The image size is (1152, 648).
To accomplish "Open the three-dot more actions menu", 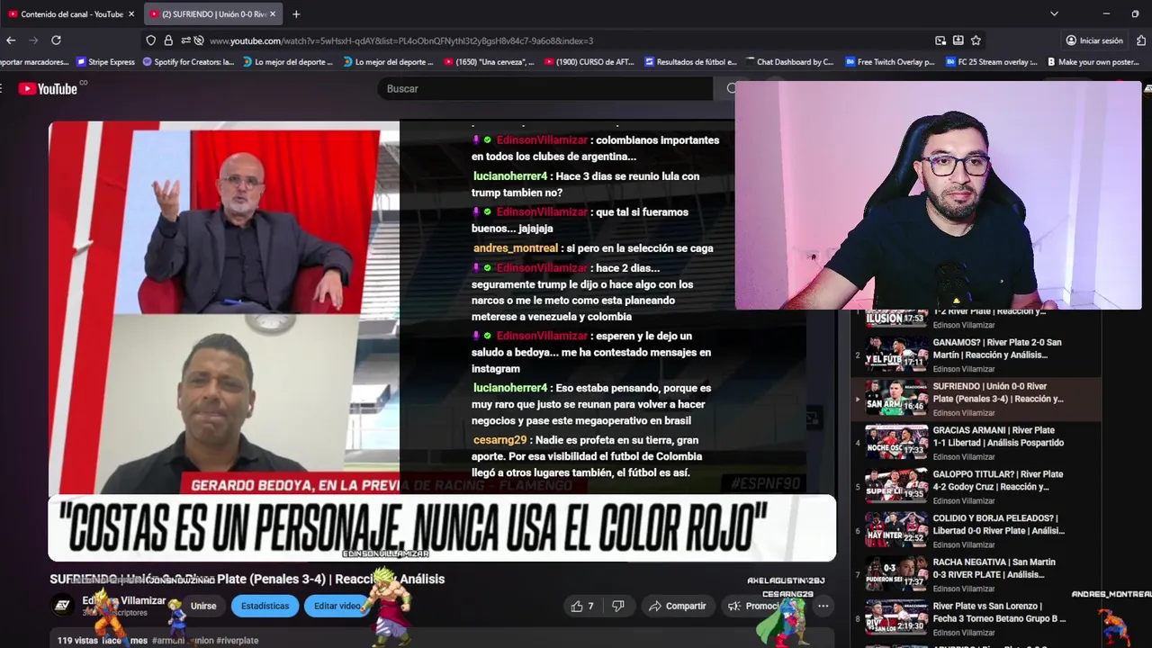I will coord(823,606).
